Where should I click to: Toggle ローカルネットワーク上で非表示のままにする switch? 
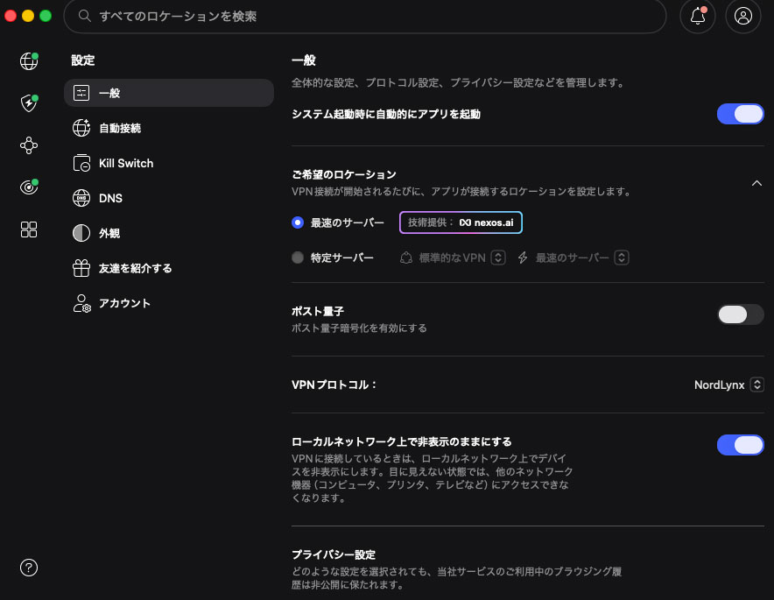740,445
